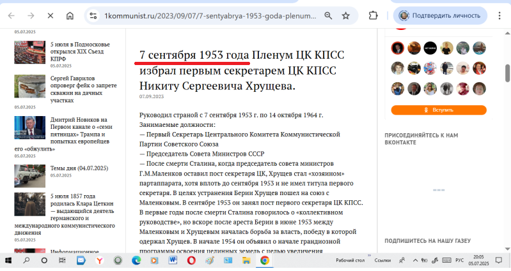Open the green round app on taskbar
Image resolution: width=511 pixels, height=271 pixels.
[x=118, y=260]
